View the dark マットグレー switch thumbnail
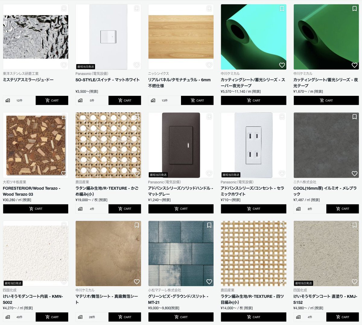The width and height of the screenshot is (362, 325). point(181,145)
